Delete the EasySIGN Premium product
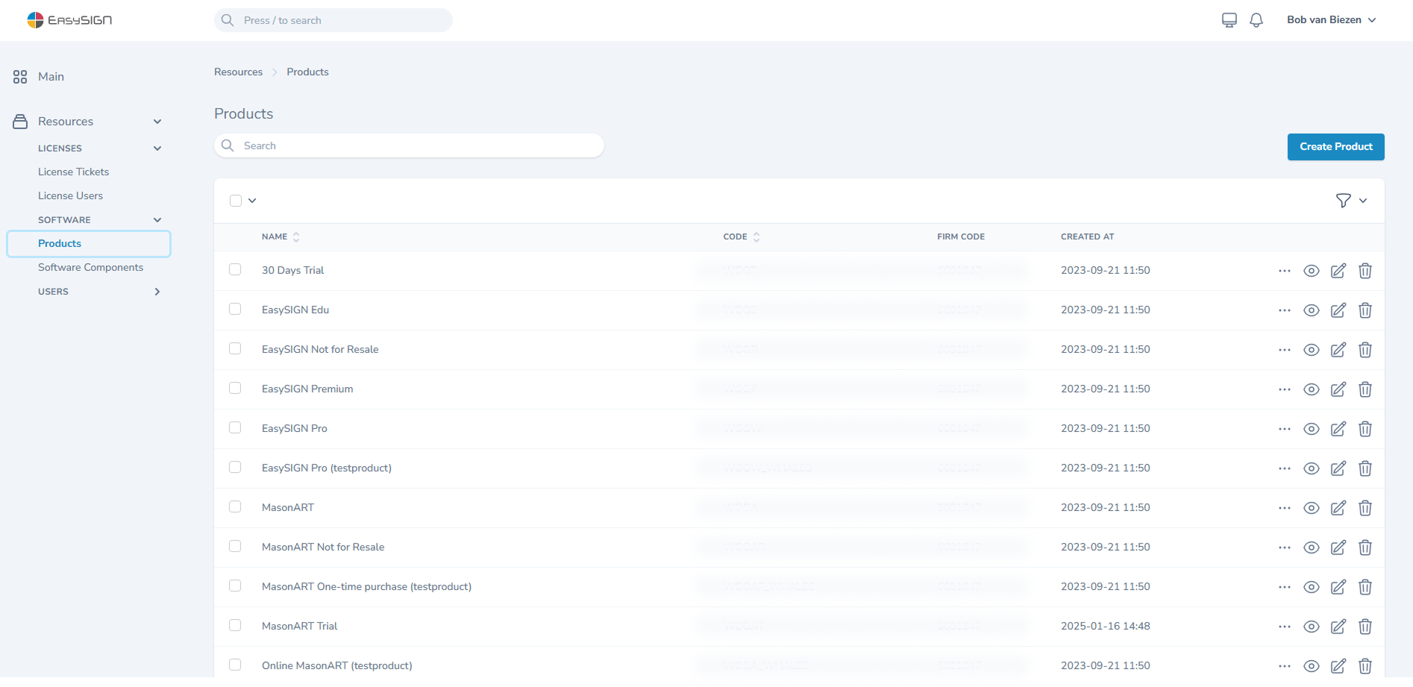Screen dimensions: 1413x687 (1365, 389)
